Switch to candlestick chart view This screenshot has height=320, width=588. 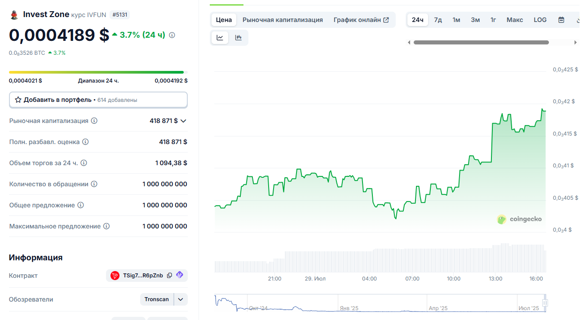(239, 38)
